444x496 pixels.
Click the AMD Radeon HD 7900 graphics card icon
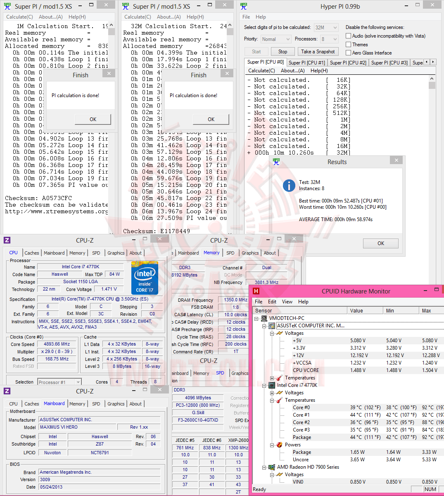pos(272,467)
